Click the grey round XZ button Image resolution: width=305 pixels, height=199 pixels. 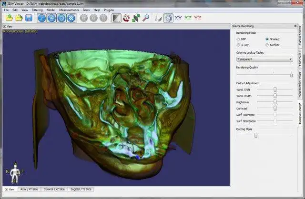[x=93, y=18]
